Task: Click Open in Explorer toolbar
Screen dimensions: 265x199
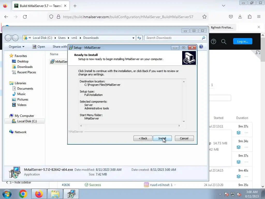Action: click(x=39, y=47)
